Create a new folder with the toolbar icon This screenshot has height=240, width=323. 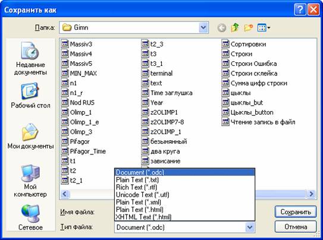click(249, 27)
